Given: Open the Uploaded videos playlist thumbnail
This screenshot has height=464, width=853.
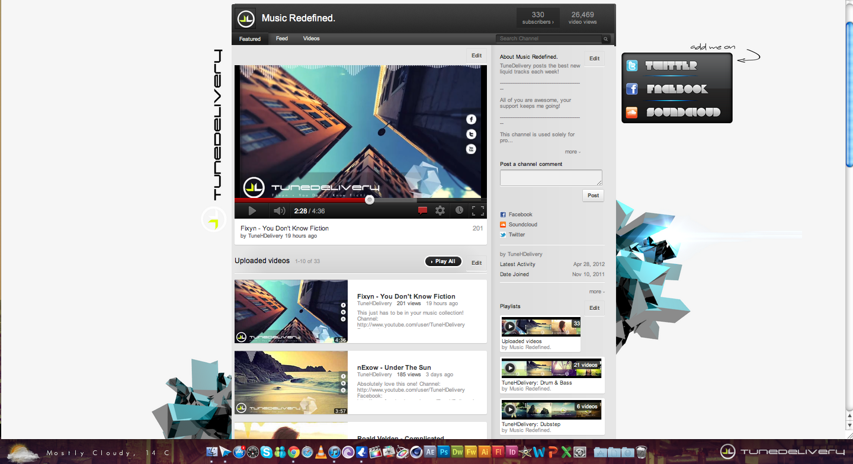Looking at the screenshot, I should (541, 327).
